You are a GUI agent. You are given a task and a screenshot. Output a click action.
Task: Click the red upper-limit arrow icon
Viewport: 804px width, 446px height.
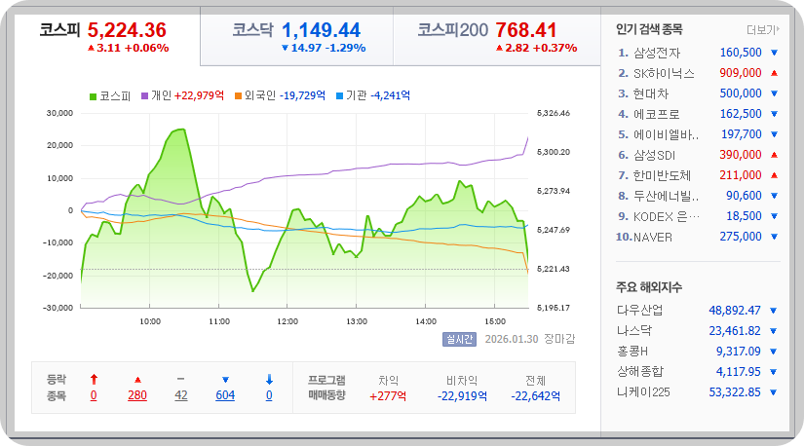(x=94, y=380)
